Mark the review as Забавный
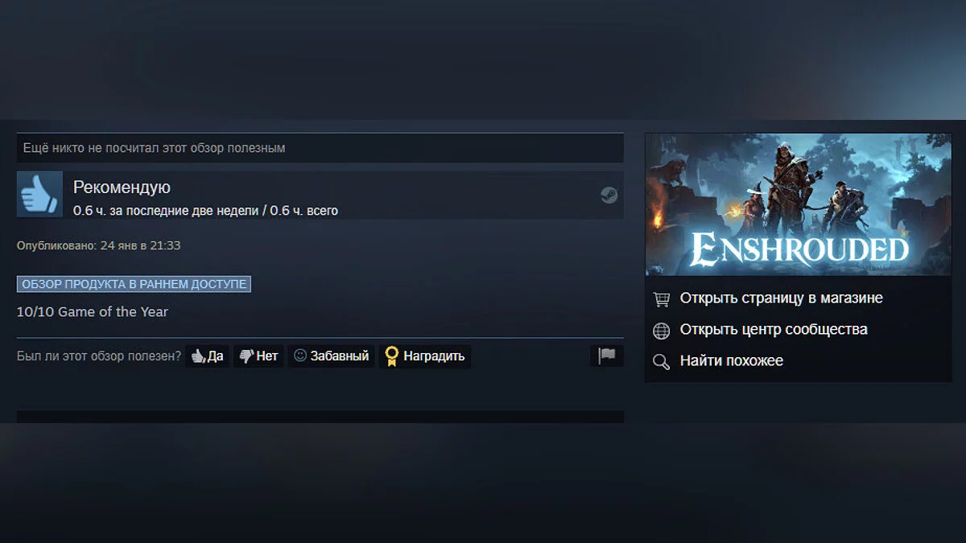Viewport: 966px width, 543px height. [331, 356]
